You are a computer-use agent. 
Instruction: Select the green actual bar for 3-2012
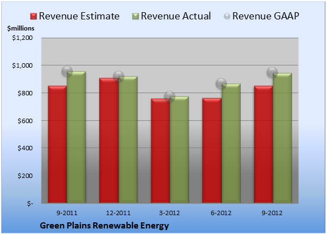(179, 150)
